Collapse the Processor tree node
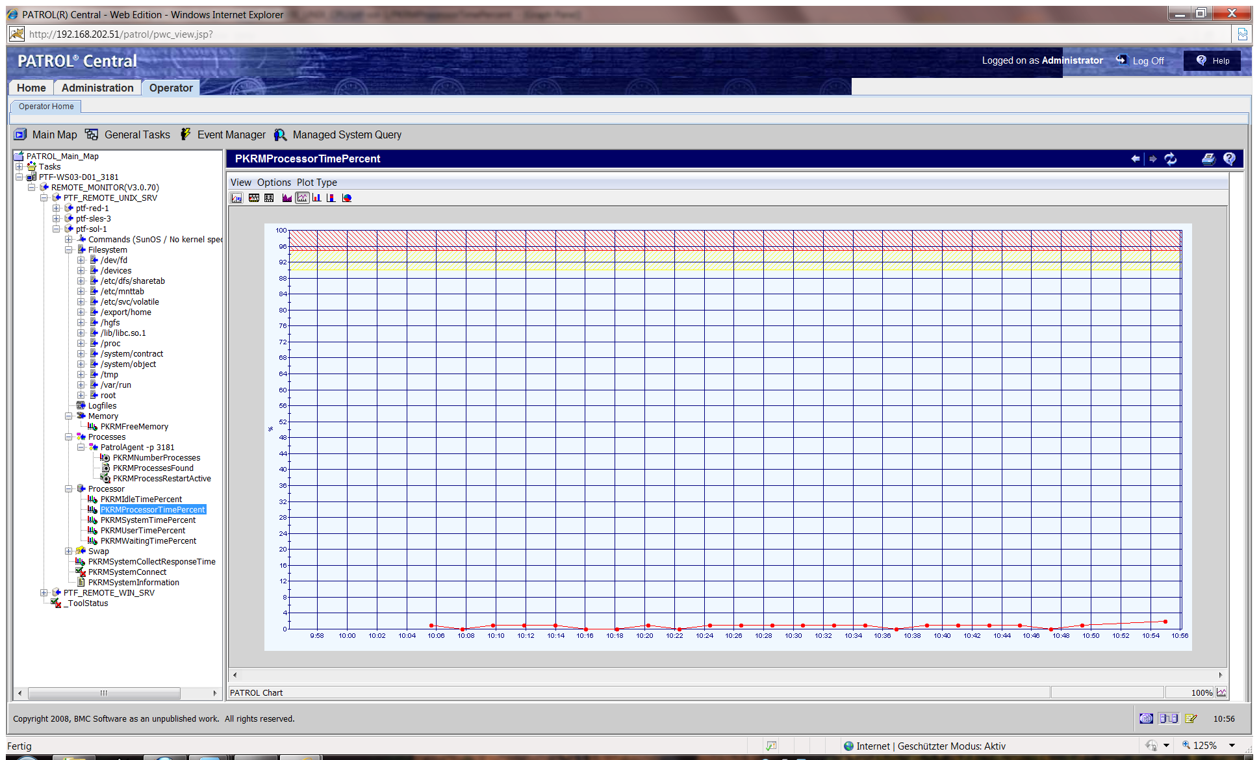The image size is (1259, 760). pyautogui.click(x=69, y=489)
